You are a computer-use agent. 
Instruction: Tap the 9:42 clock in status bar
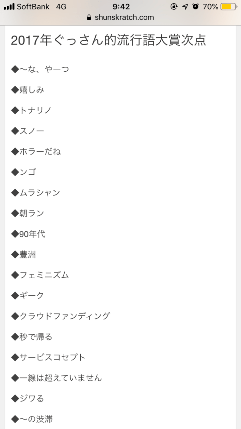click(121, 7)
